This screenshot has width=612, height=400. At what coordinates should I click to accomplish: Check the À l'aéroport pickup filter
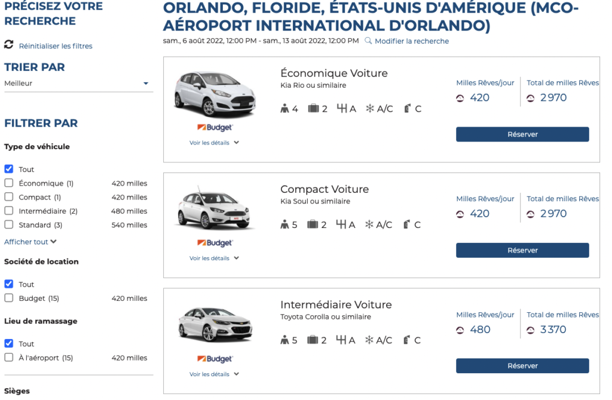[8, 358]
